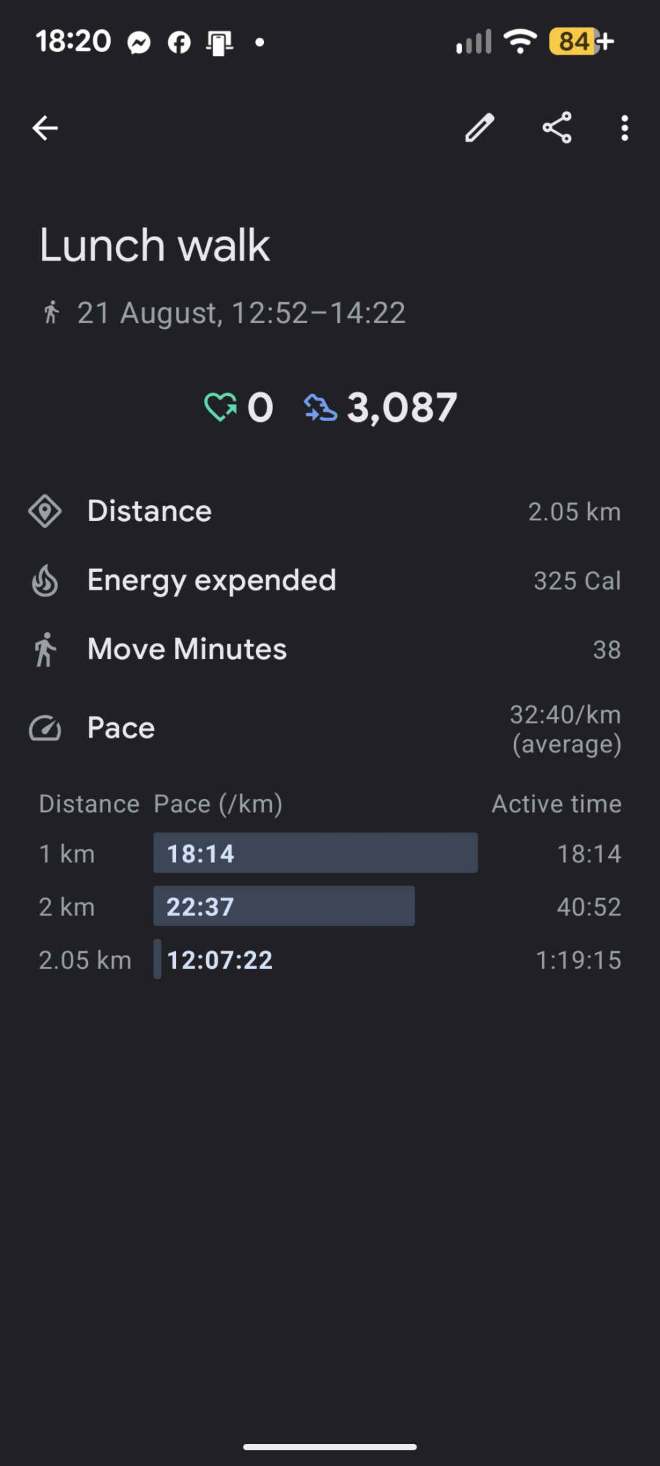Tap the Energy expended flame icon
Screen dimensions: 660x1466
coord(45,580)
